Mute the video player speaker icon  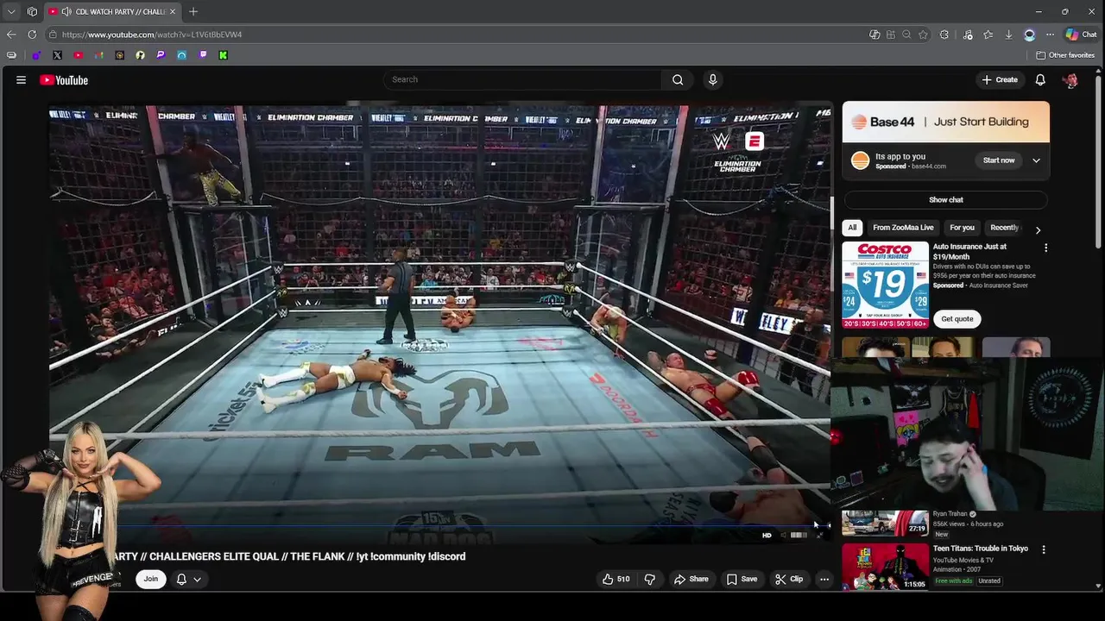point(783,535)
